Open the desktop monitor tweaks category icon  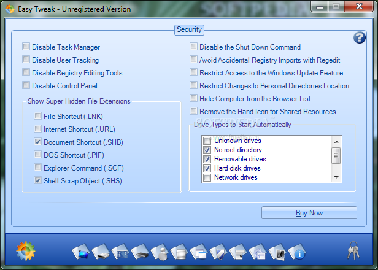click(x=81, y=252)
